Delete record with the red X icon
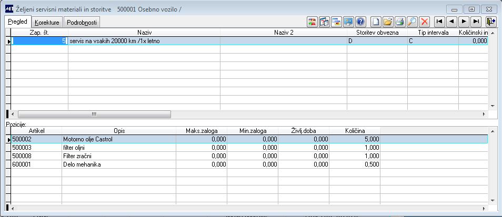502x217 pixels. pyautogui.click(x=425, y=22)
